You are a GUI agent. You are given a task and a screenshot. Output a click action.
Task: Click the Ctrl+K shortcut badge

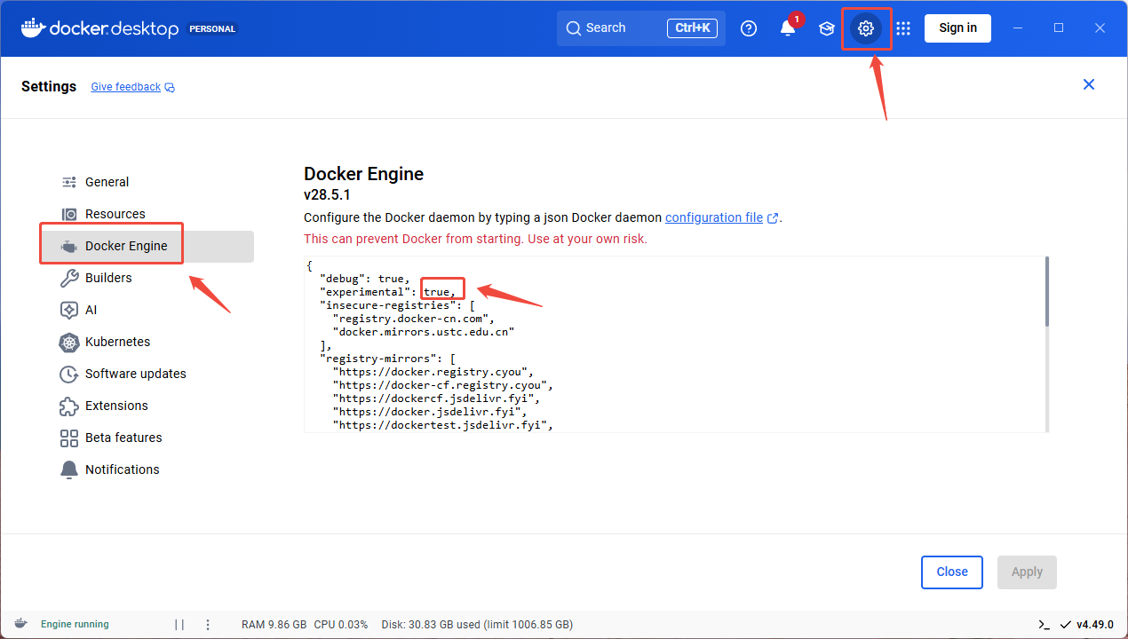coord(693,28)
